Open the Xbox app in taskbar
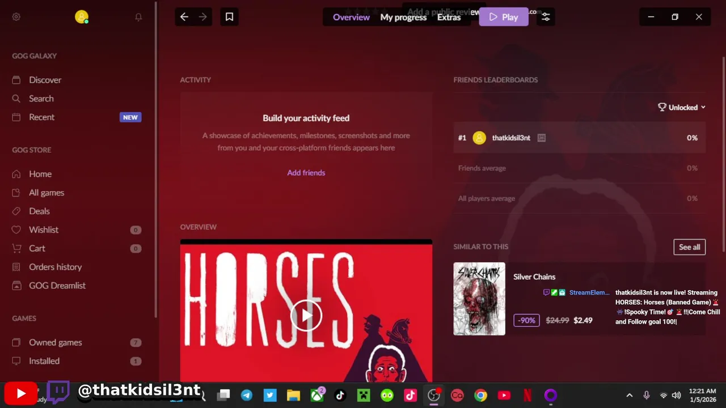 point(317,395)
